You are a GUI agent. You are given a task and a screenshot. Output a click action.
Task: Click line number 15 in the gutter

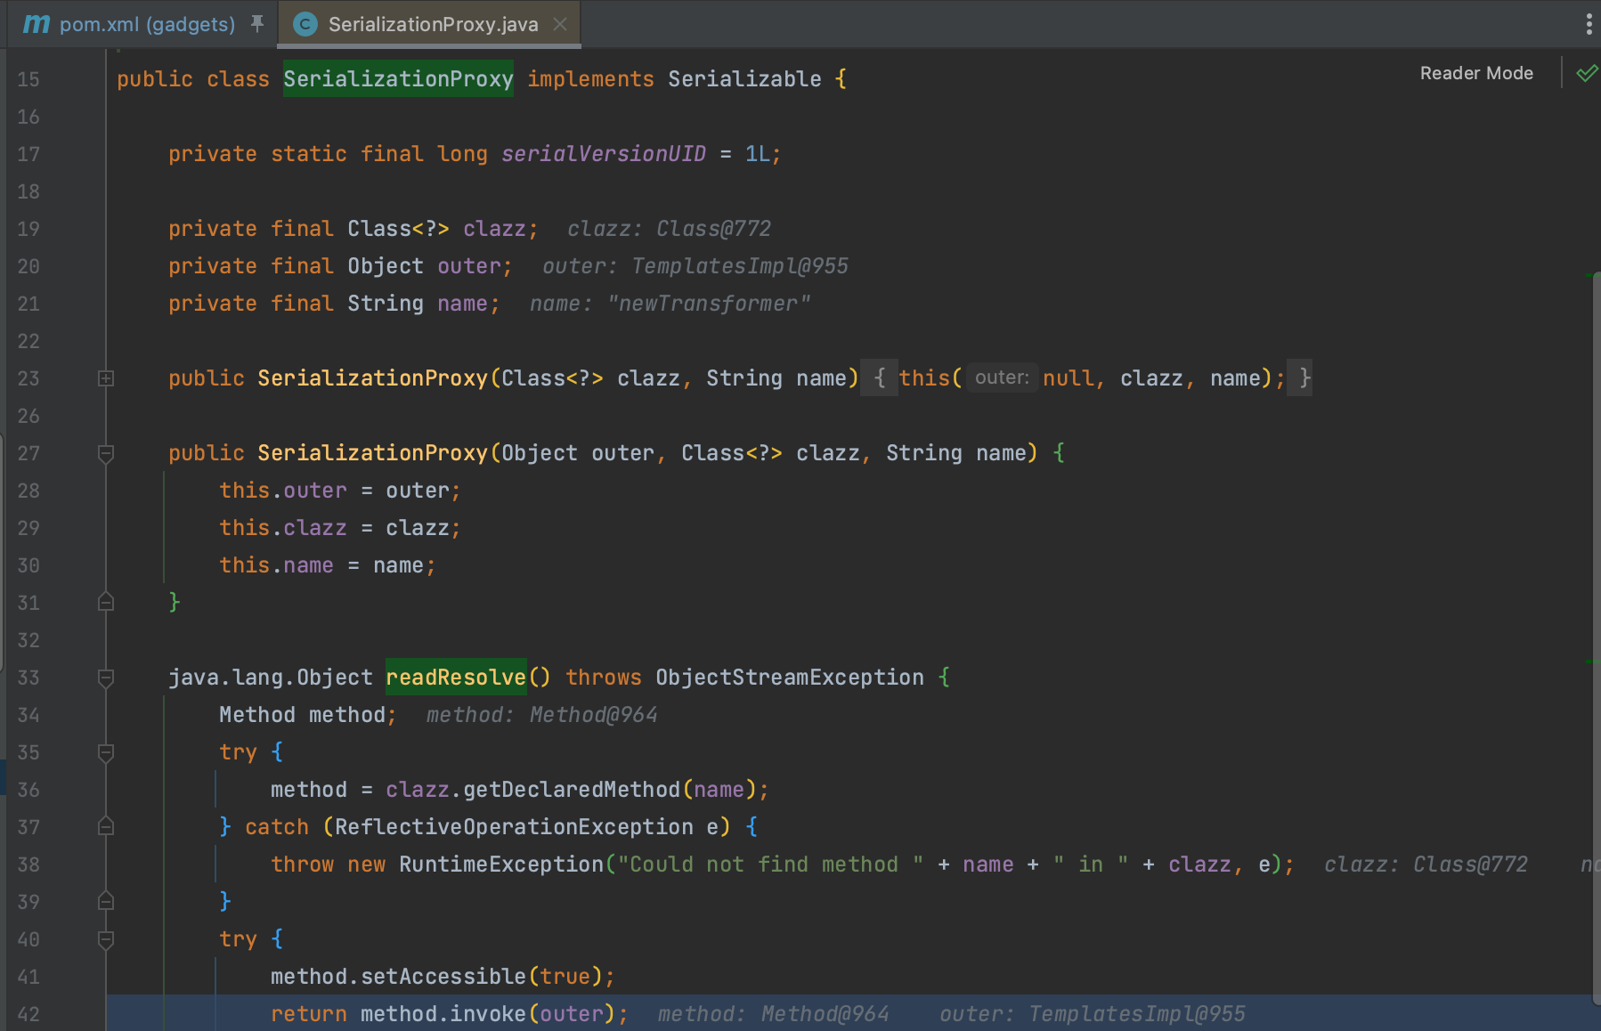(28, 79)
